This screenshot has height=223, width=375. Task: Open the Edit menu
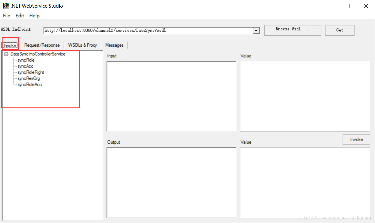coord(20,16)
